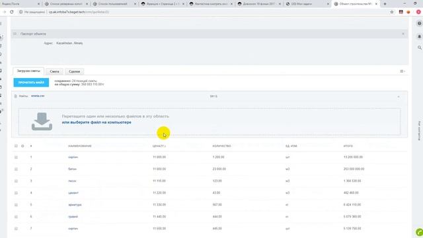This screenshot has height=238, width=423.
Task: Tick the checkbox for row 6 гравий
Action: (x=16, y=217)
